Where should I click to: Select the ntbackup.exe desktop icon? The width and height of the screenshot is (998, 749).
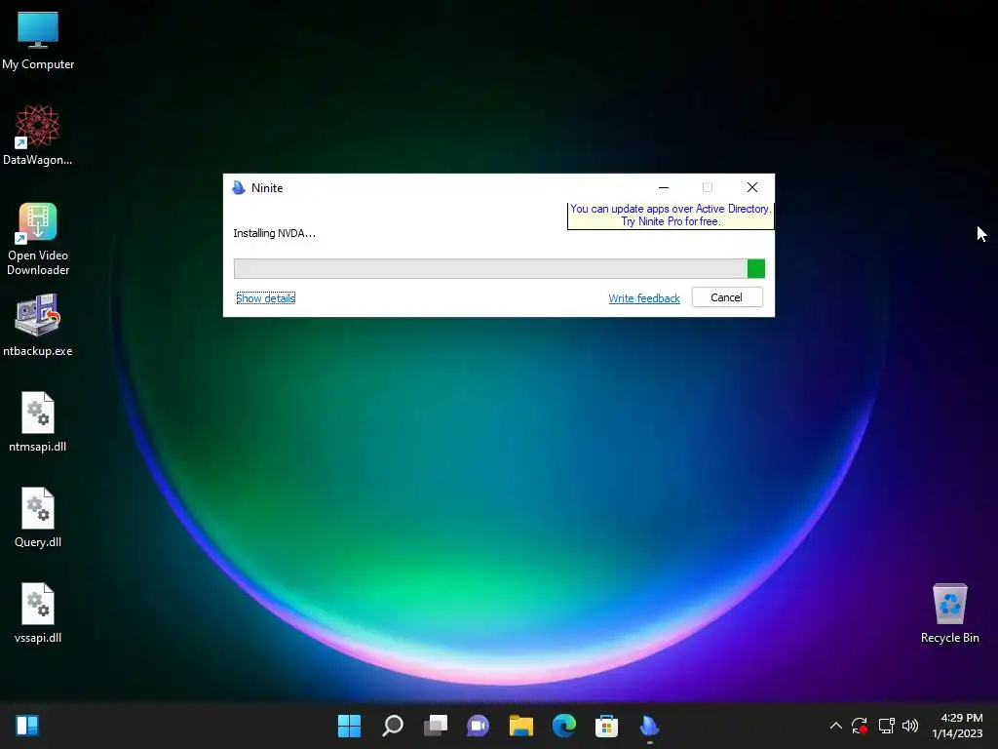(x=38, y=326)
